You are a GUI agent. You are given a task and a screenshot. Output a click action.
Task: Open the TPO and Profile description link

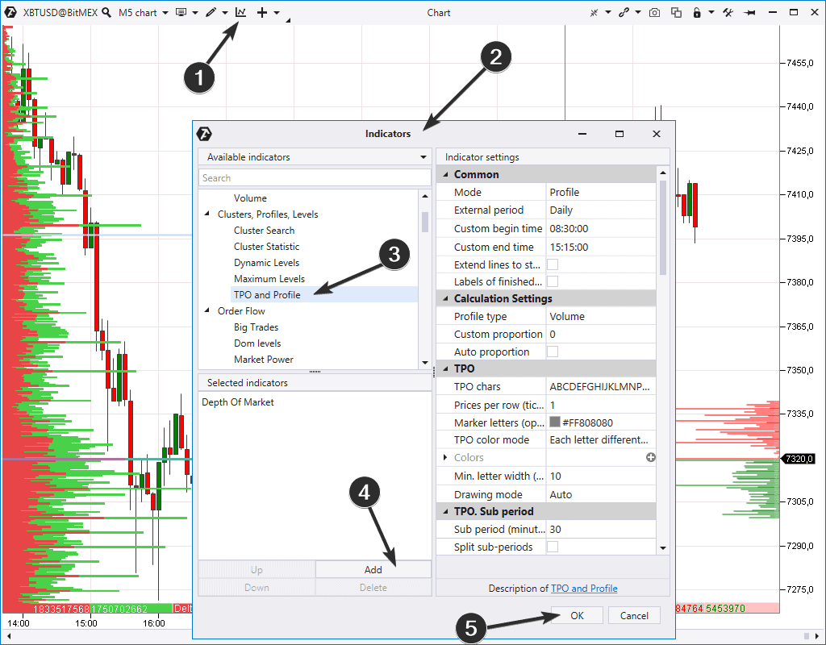[x=584, y=589]
